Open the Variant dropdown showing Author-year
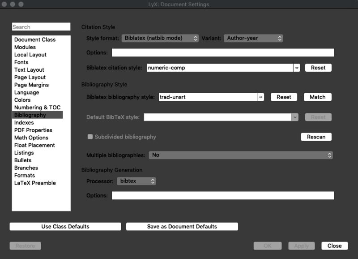358x259 pixels. (x=253, y=38)
